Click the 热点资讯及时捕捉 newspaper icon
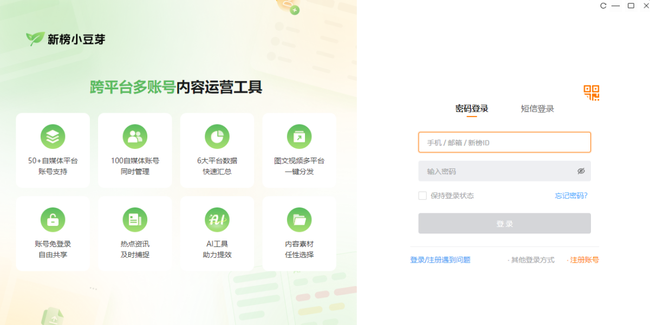The image size is (650, 325). tap(135, 220)
